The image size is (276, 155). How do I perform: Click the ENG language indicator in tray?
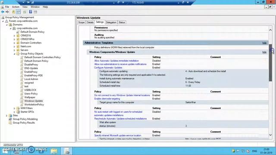(x=254, y=151)
